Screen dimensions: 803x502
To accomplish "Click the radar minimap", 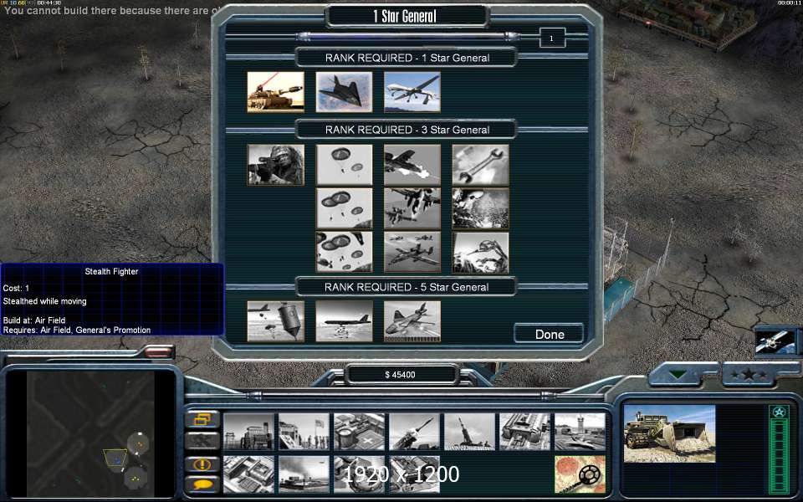I will [90, 434].
